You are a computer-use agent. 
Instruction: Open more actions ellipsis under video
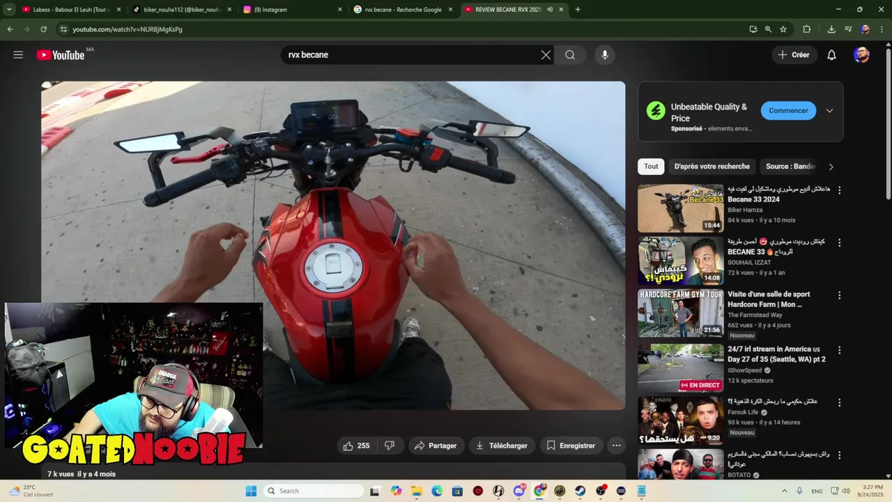(616, 446)
